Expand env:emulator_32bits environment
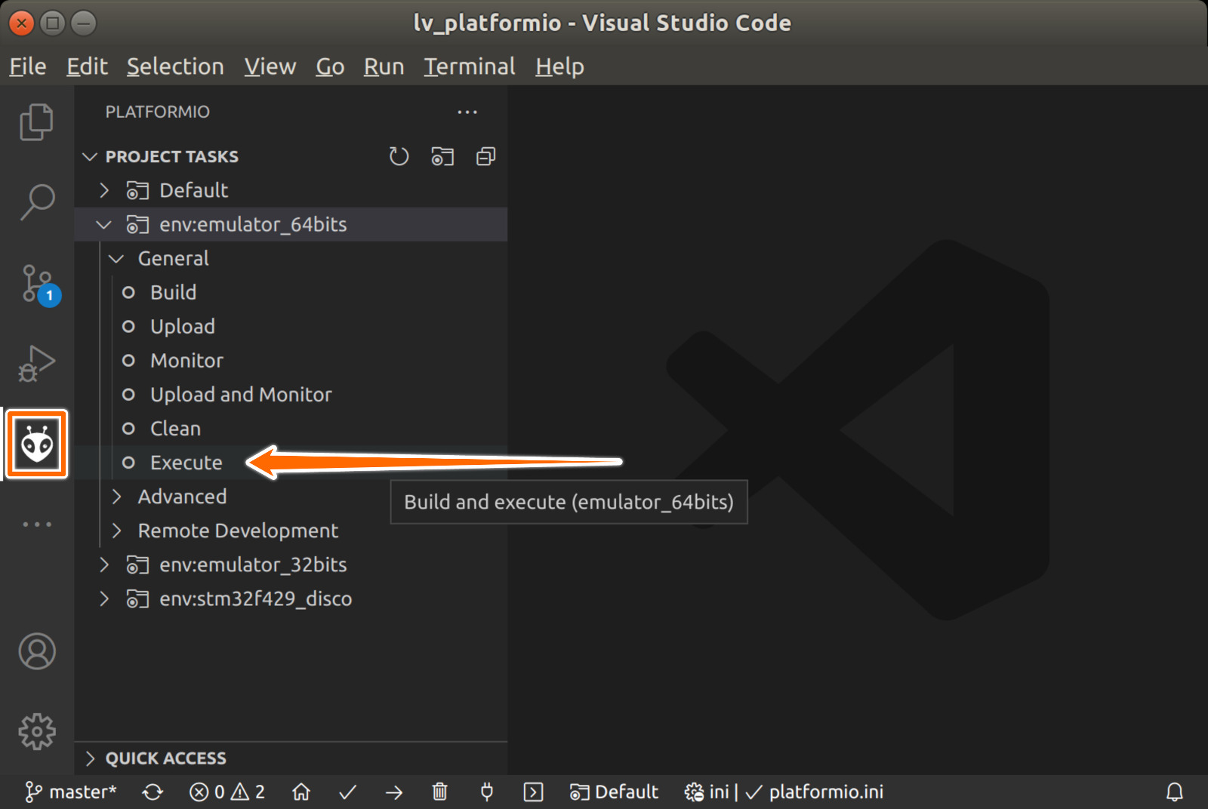 [291, 564]
